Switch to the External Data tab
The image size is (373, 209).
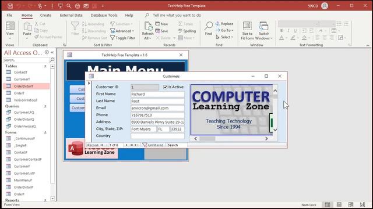pyautogui.click(x=71, y=15)
